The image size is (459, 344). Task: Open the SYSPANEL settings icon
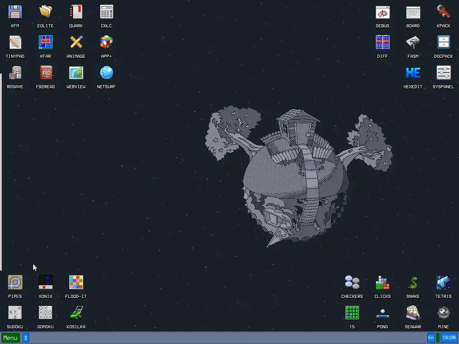443,73
